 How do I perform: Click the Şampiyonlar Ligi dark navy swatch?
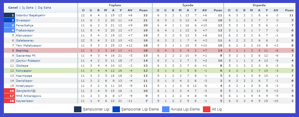[x=78, y=109]
